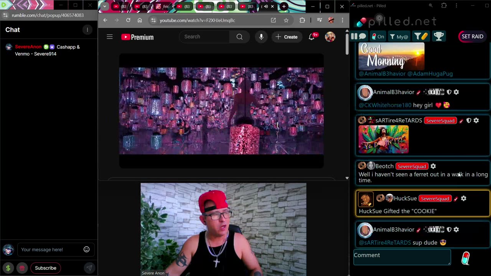Open the trophy leaderboard in Pilled
Screen dimensions: 491x276
[x=438, y=36]
